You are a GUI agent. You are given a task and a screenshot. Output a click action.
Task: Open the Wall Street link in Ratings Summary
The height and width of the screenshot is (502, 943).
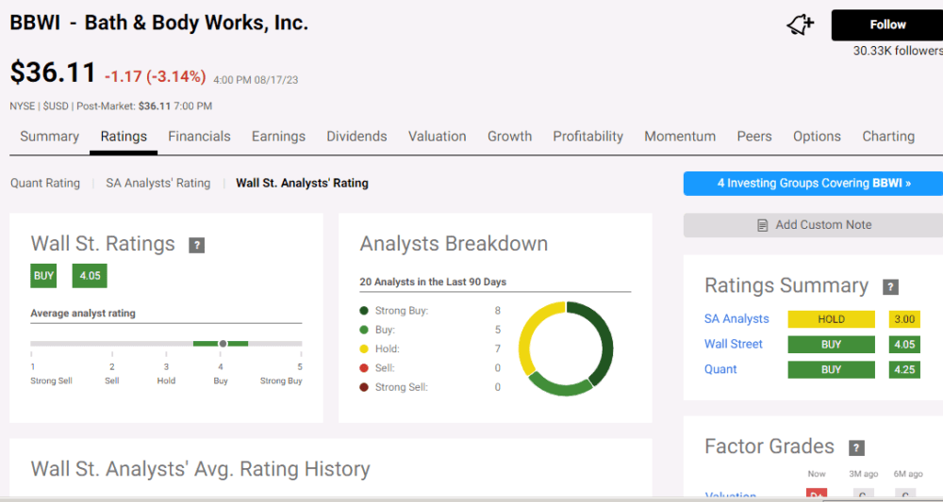click(x=733, y=344)
